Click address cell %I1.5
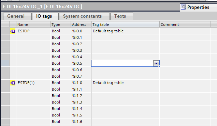The width and height of the screenshot is (217, 126). point(81,115)
